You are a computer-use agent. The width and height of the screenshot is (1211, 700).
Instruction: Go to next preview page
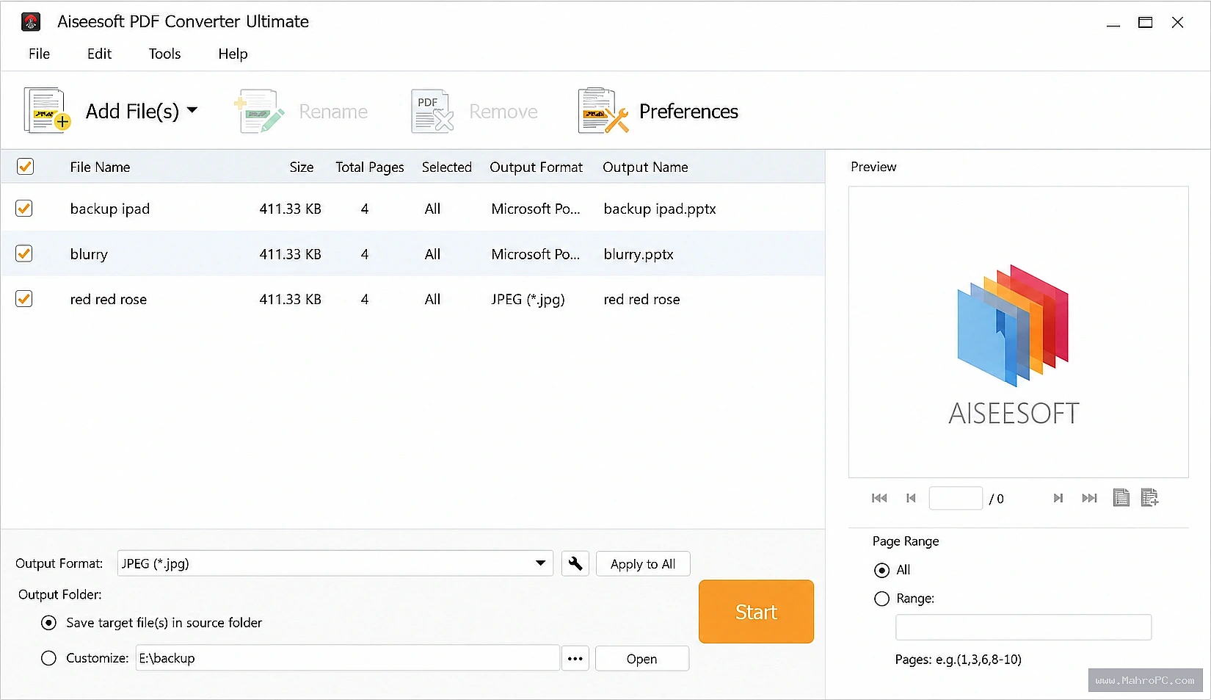(x=1058, y=498)
